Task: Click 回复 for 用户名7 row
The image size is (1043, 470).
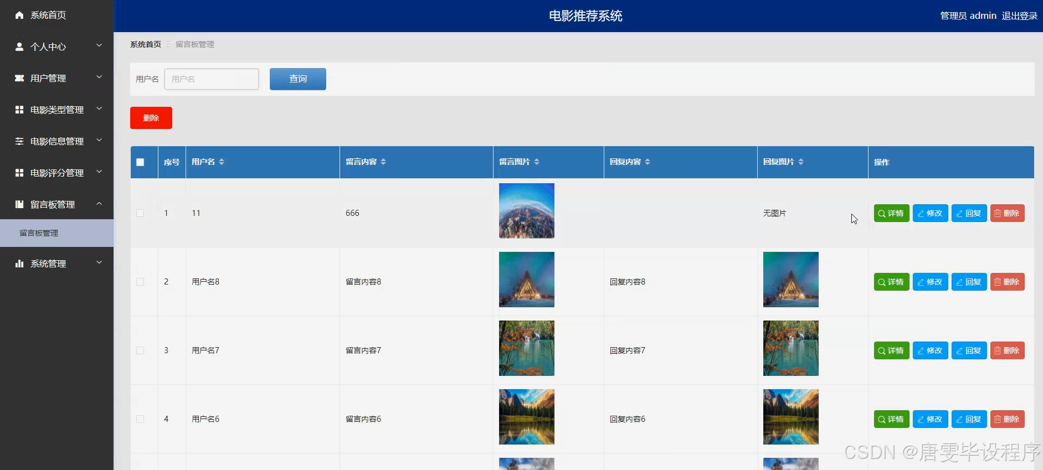Action: (x=969, y=350)
